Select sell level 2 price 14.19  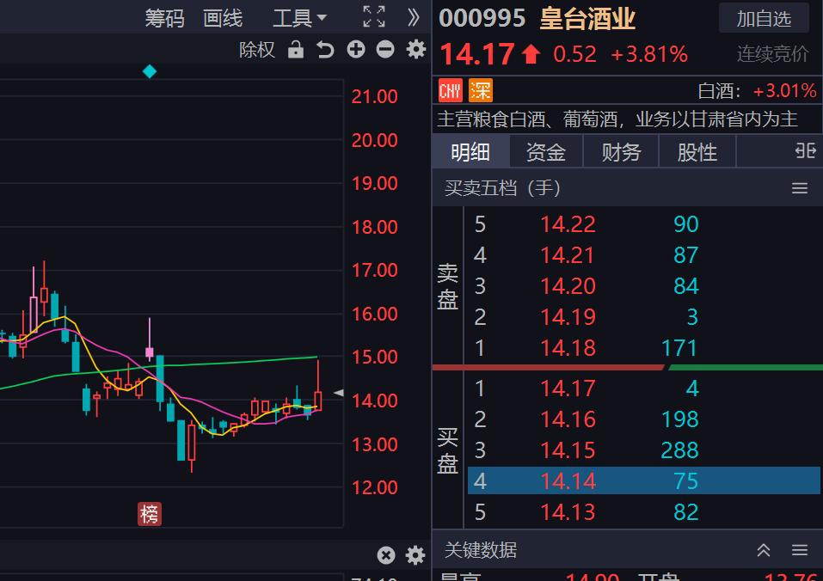[568, 317]
